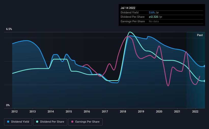209x129 pixels.
Task: Click the Past region label
Action: click(x=200, y=35)
